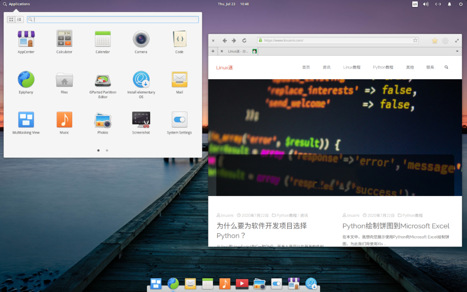Launch GParted Partition Editor

[x=102, y=80]
